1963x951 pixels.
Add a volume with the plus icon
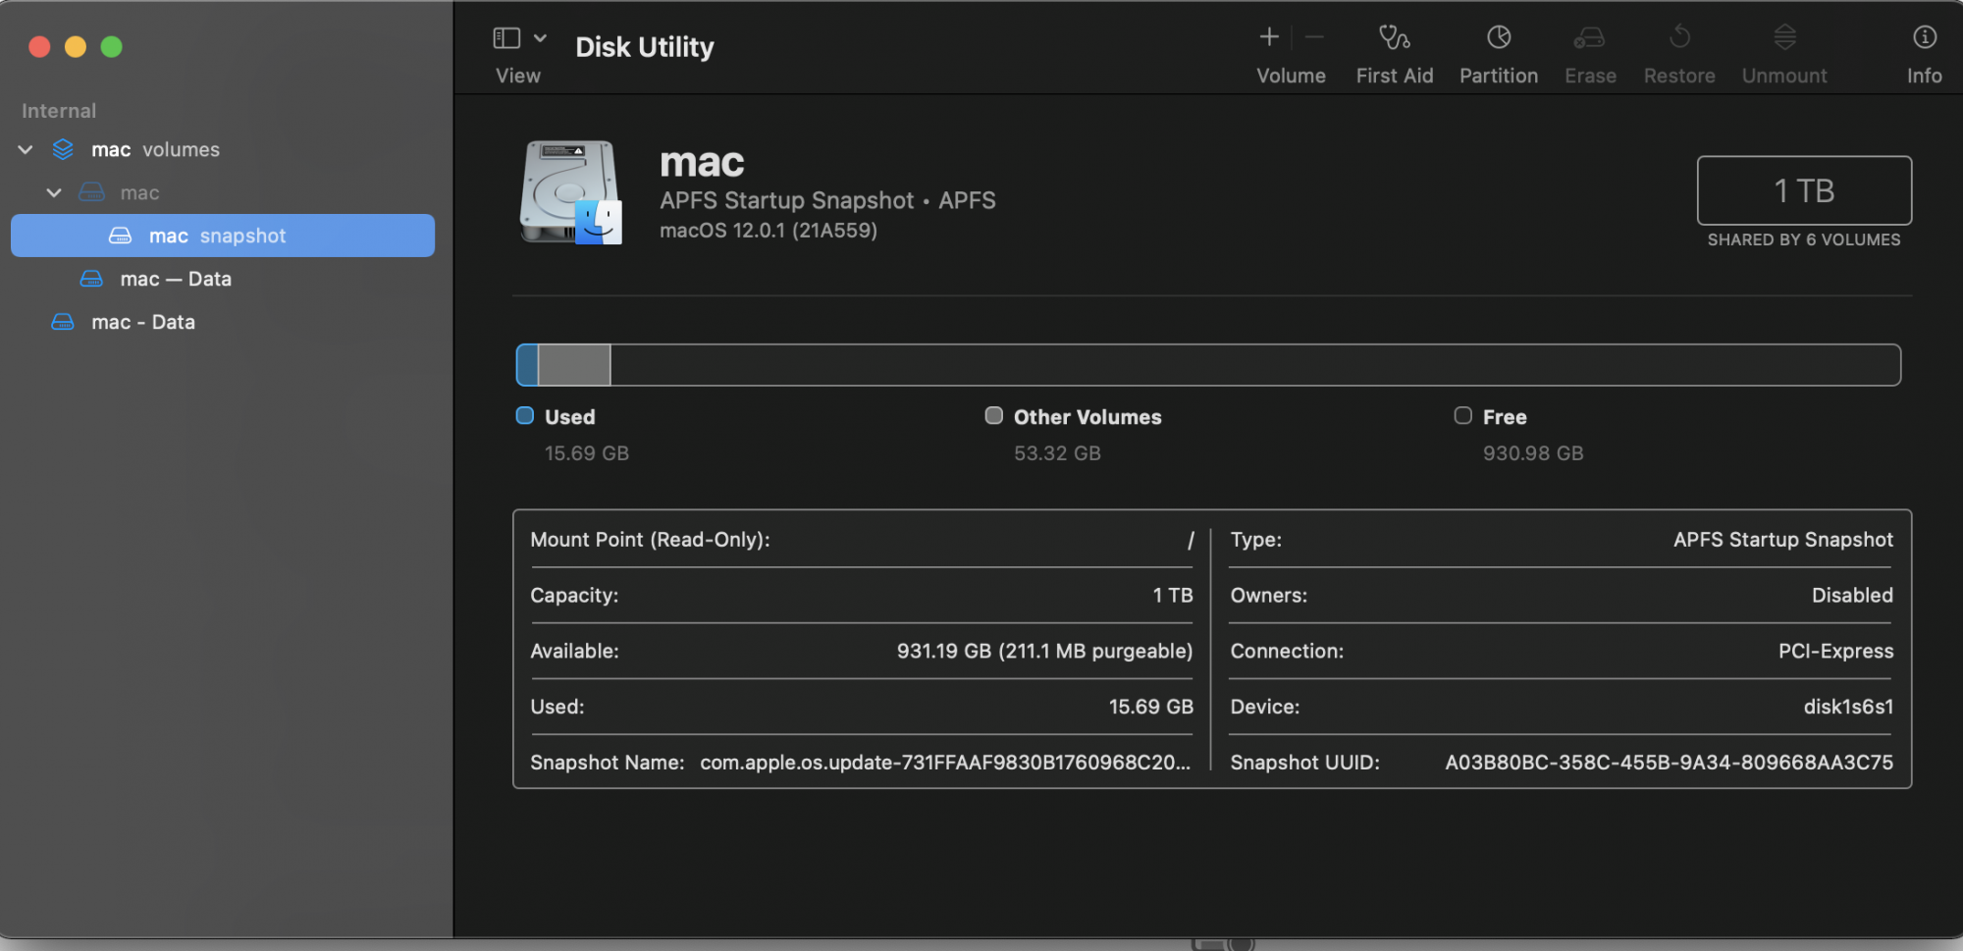(1269, 37)
